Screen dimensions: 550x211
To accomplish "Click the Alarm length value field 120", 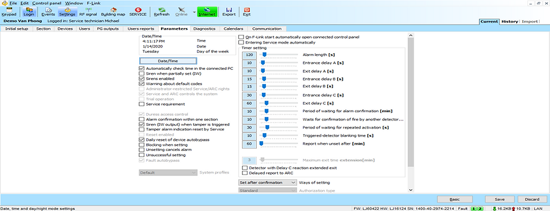I will [250, 54].
